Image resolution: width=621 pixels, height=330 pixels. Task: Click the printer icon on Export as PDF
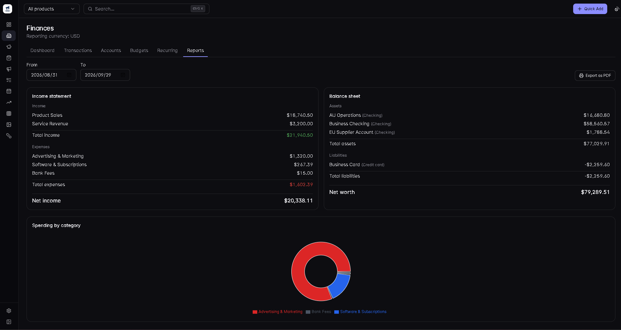pyautogui.click(x=581, y=76)
